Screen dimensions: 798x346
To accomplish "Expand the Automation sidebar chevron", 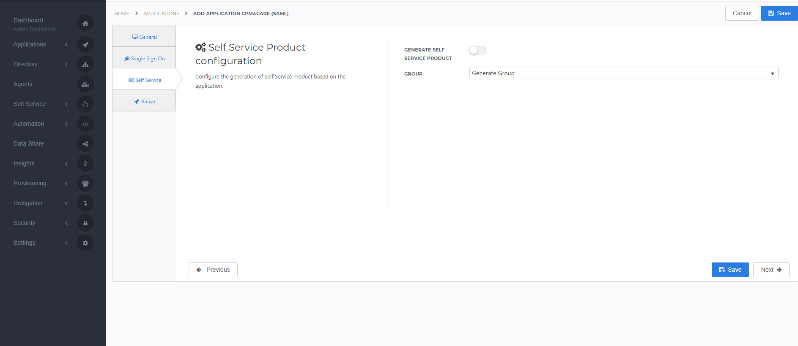I will [x=66, y=124].
